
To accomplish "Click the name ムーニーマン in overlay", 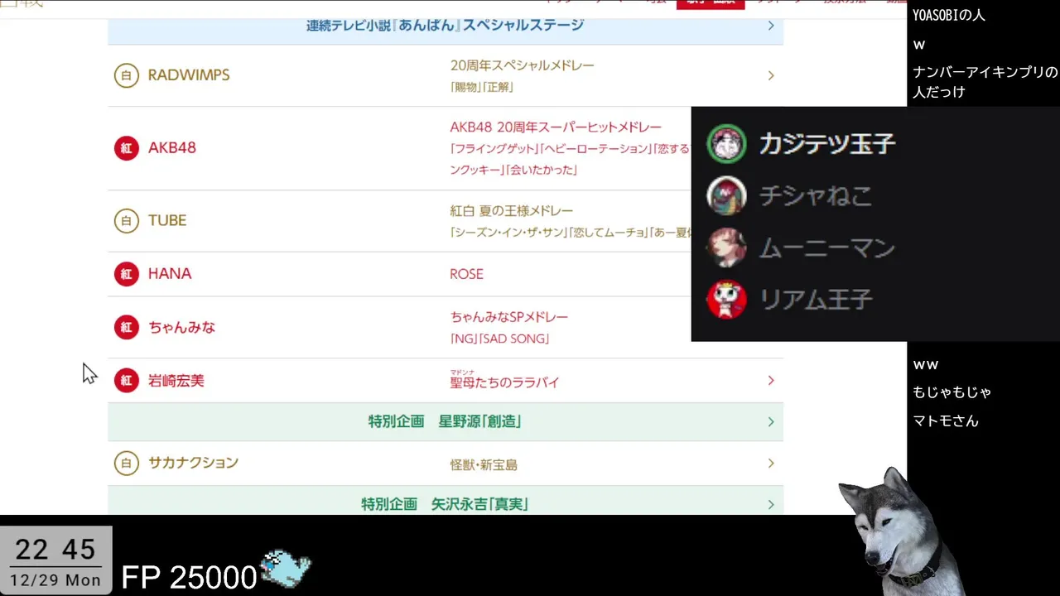I will point(827,248).
